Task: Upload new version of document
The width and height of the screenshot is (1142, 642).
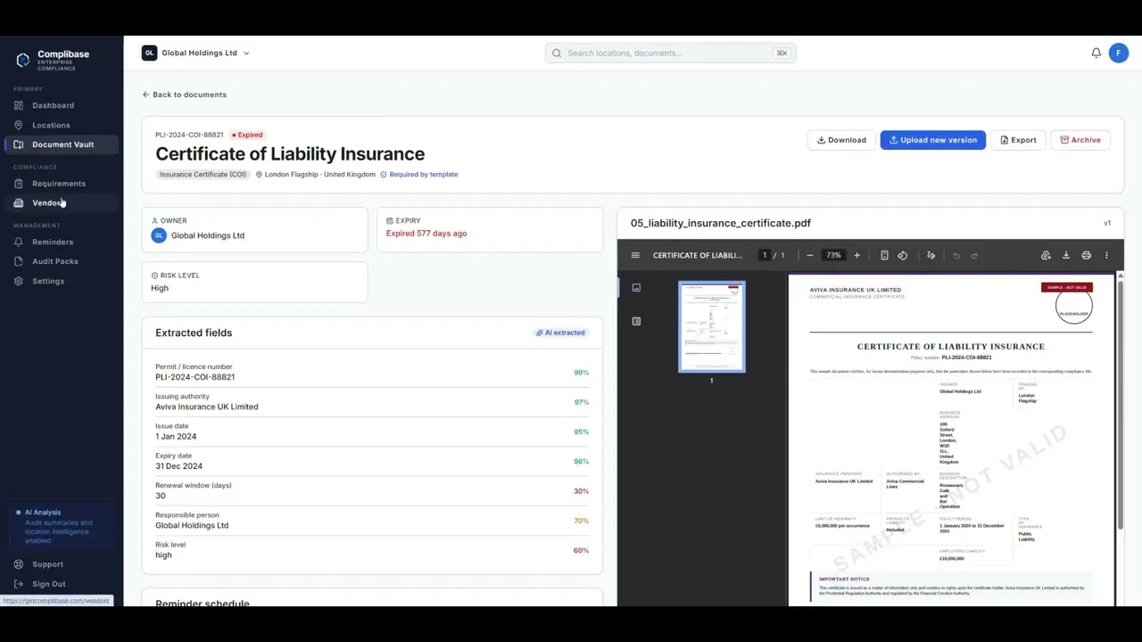Action: pos(932,140)
